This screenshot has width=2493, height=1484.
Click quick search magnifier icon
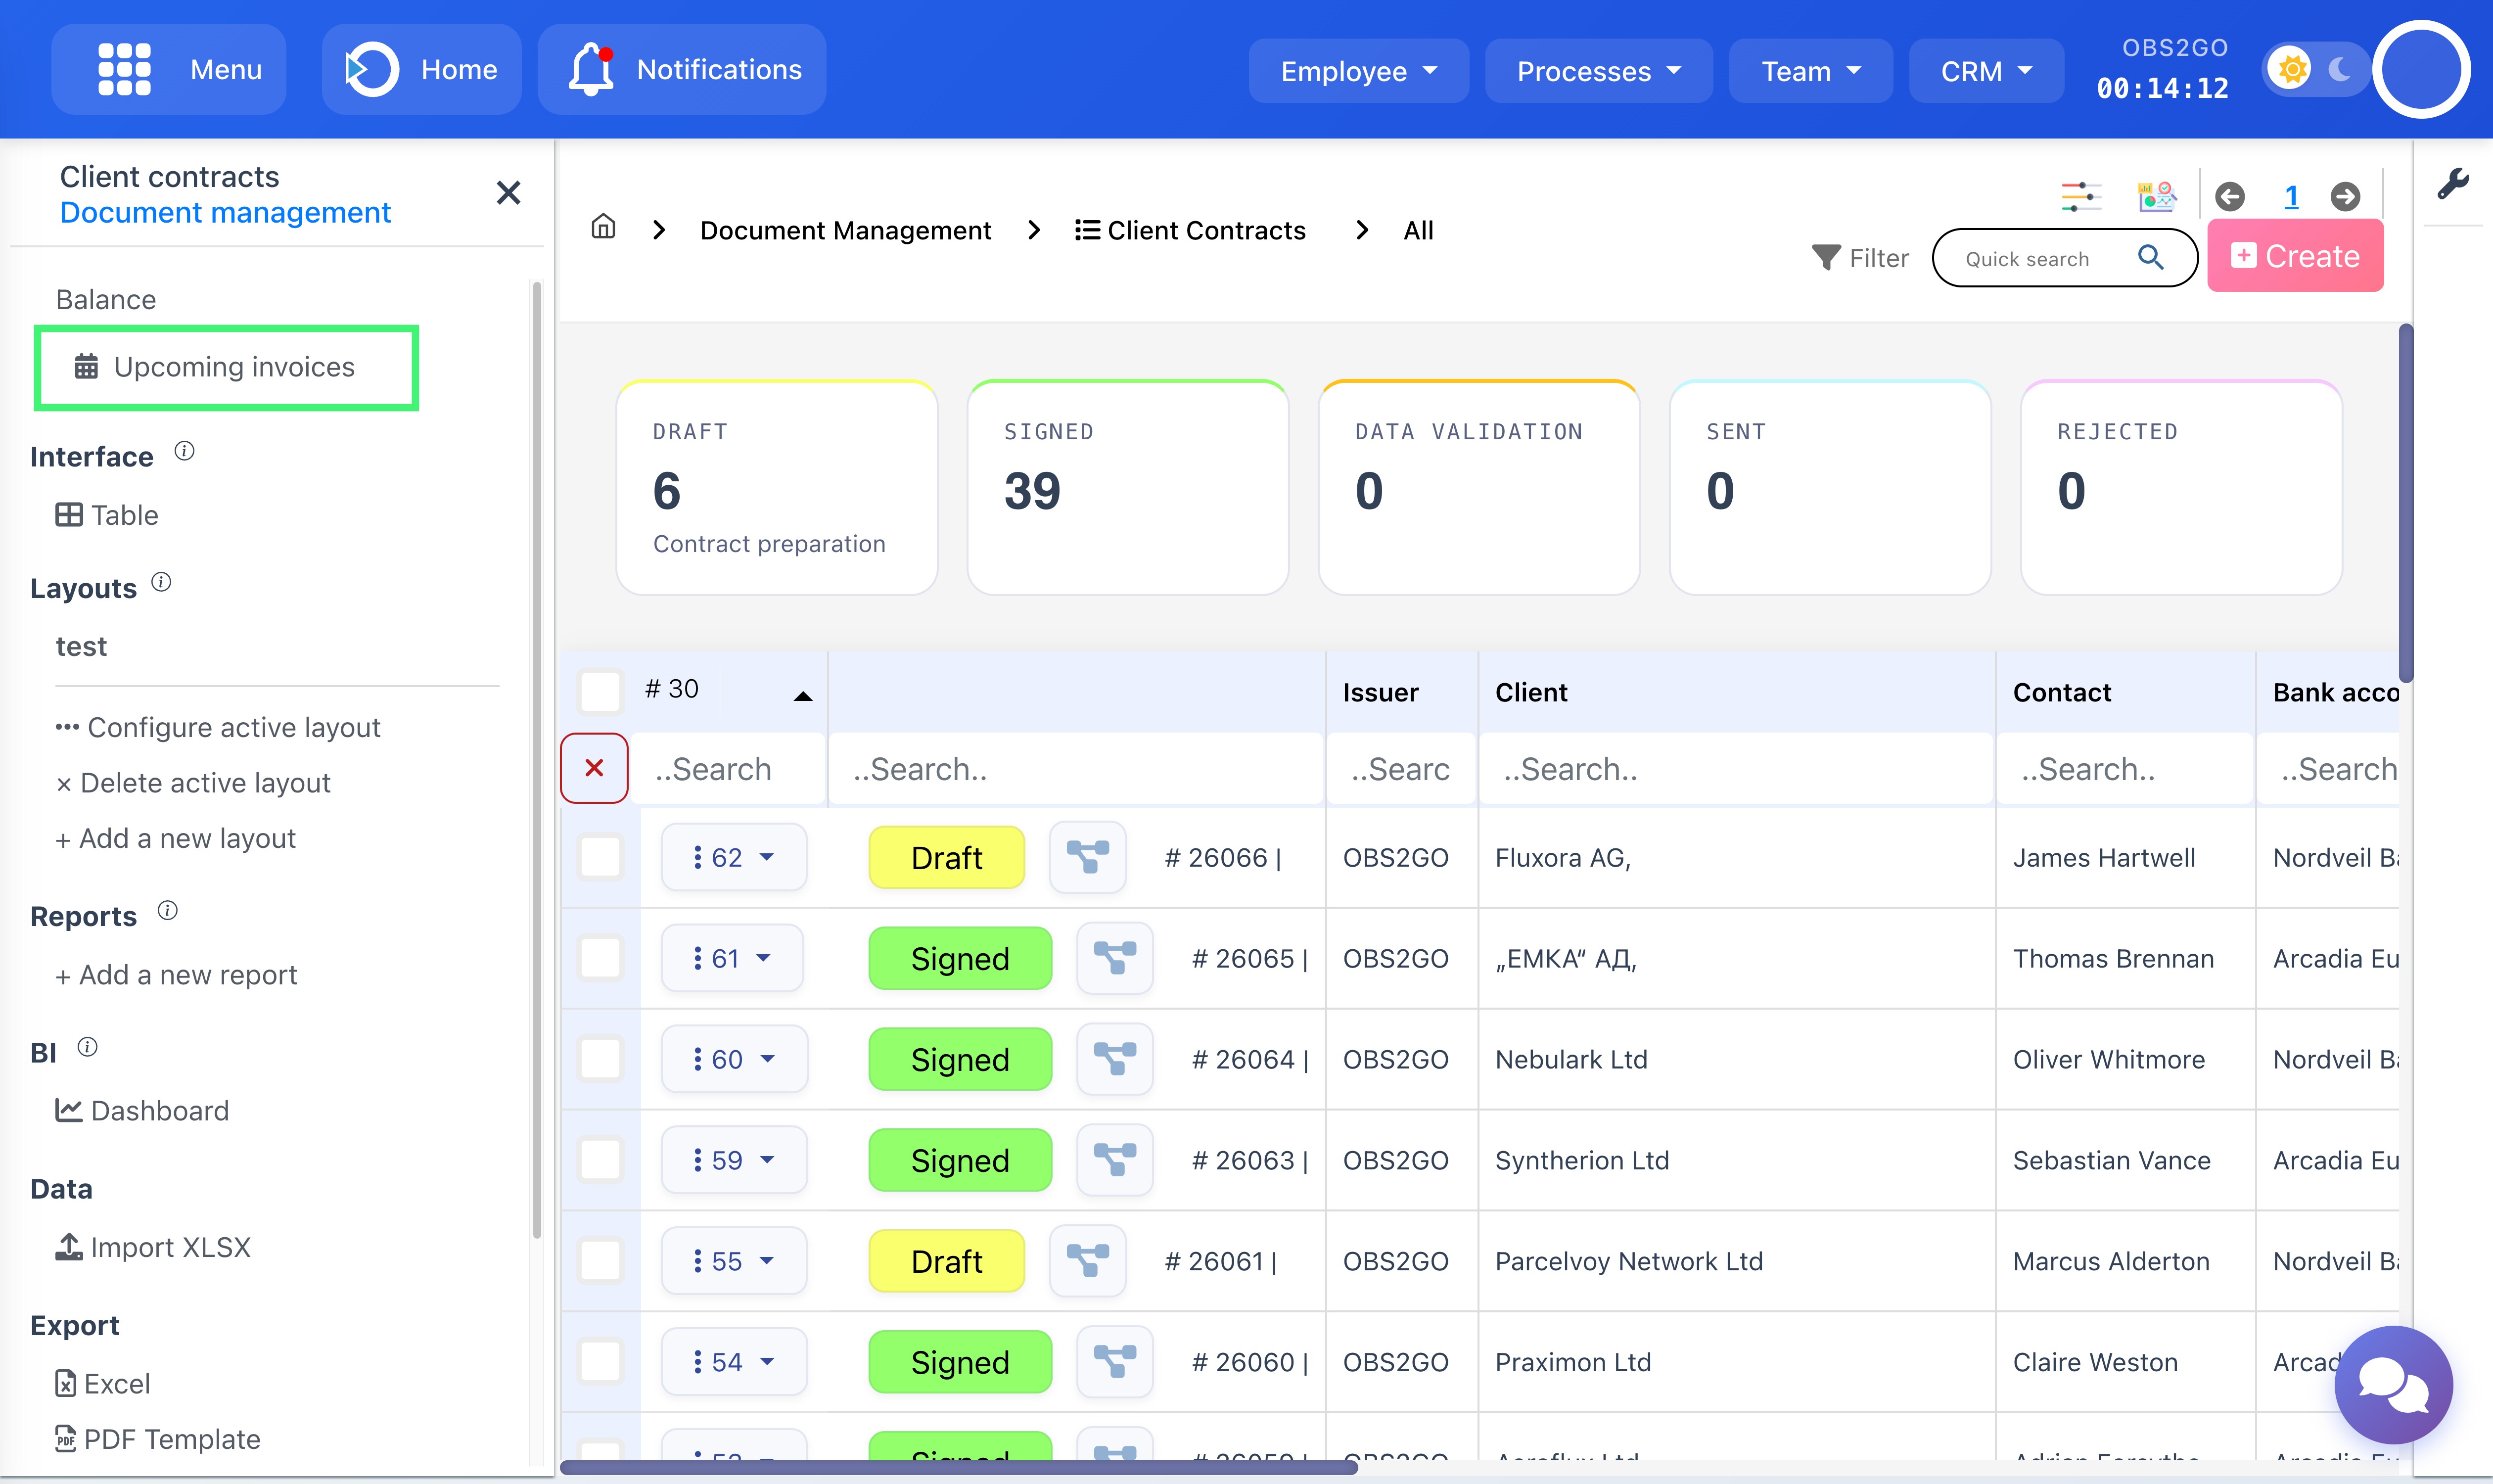tap(2150, 258)
